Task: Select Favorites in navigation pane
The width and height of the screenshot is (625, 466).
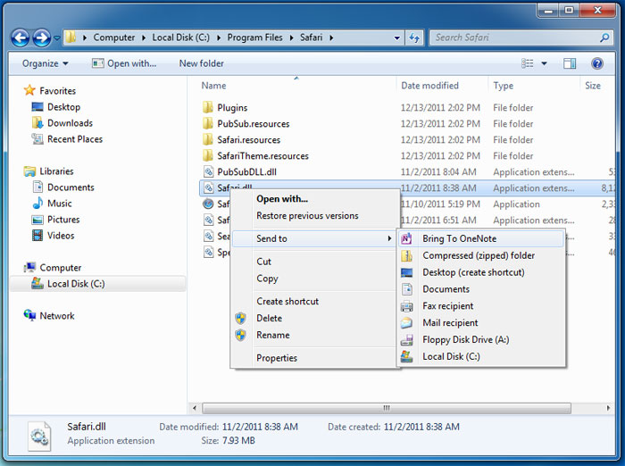Action: click(x=57, y=91)
